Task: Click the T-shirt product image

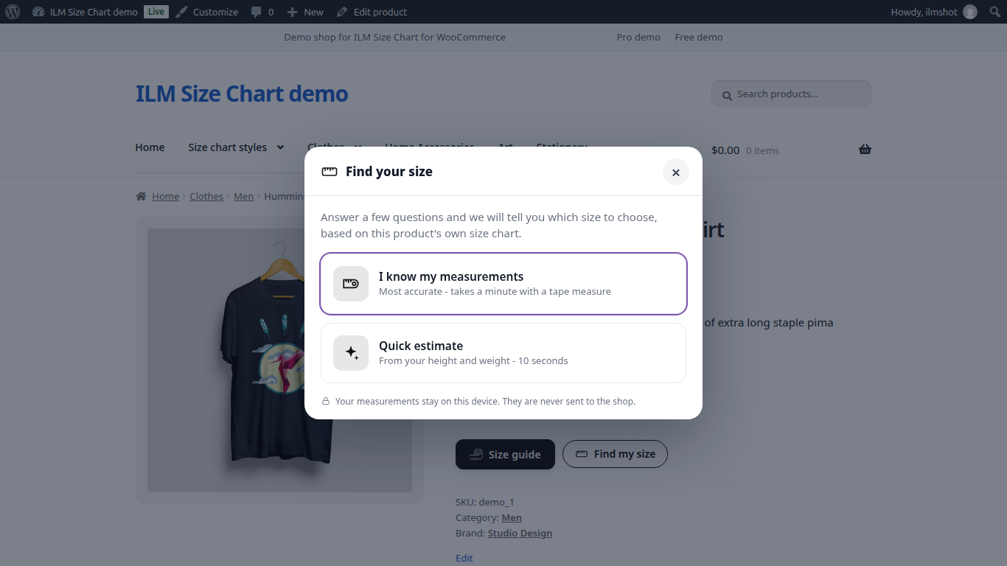Action: (279, 360)
